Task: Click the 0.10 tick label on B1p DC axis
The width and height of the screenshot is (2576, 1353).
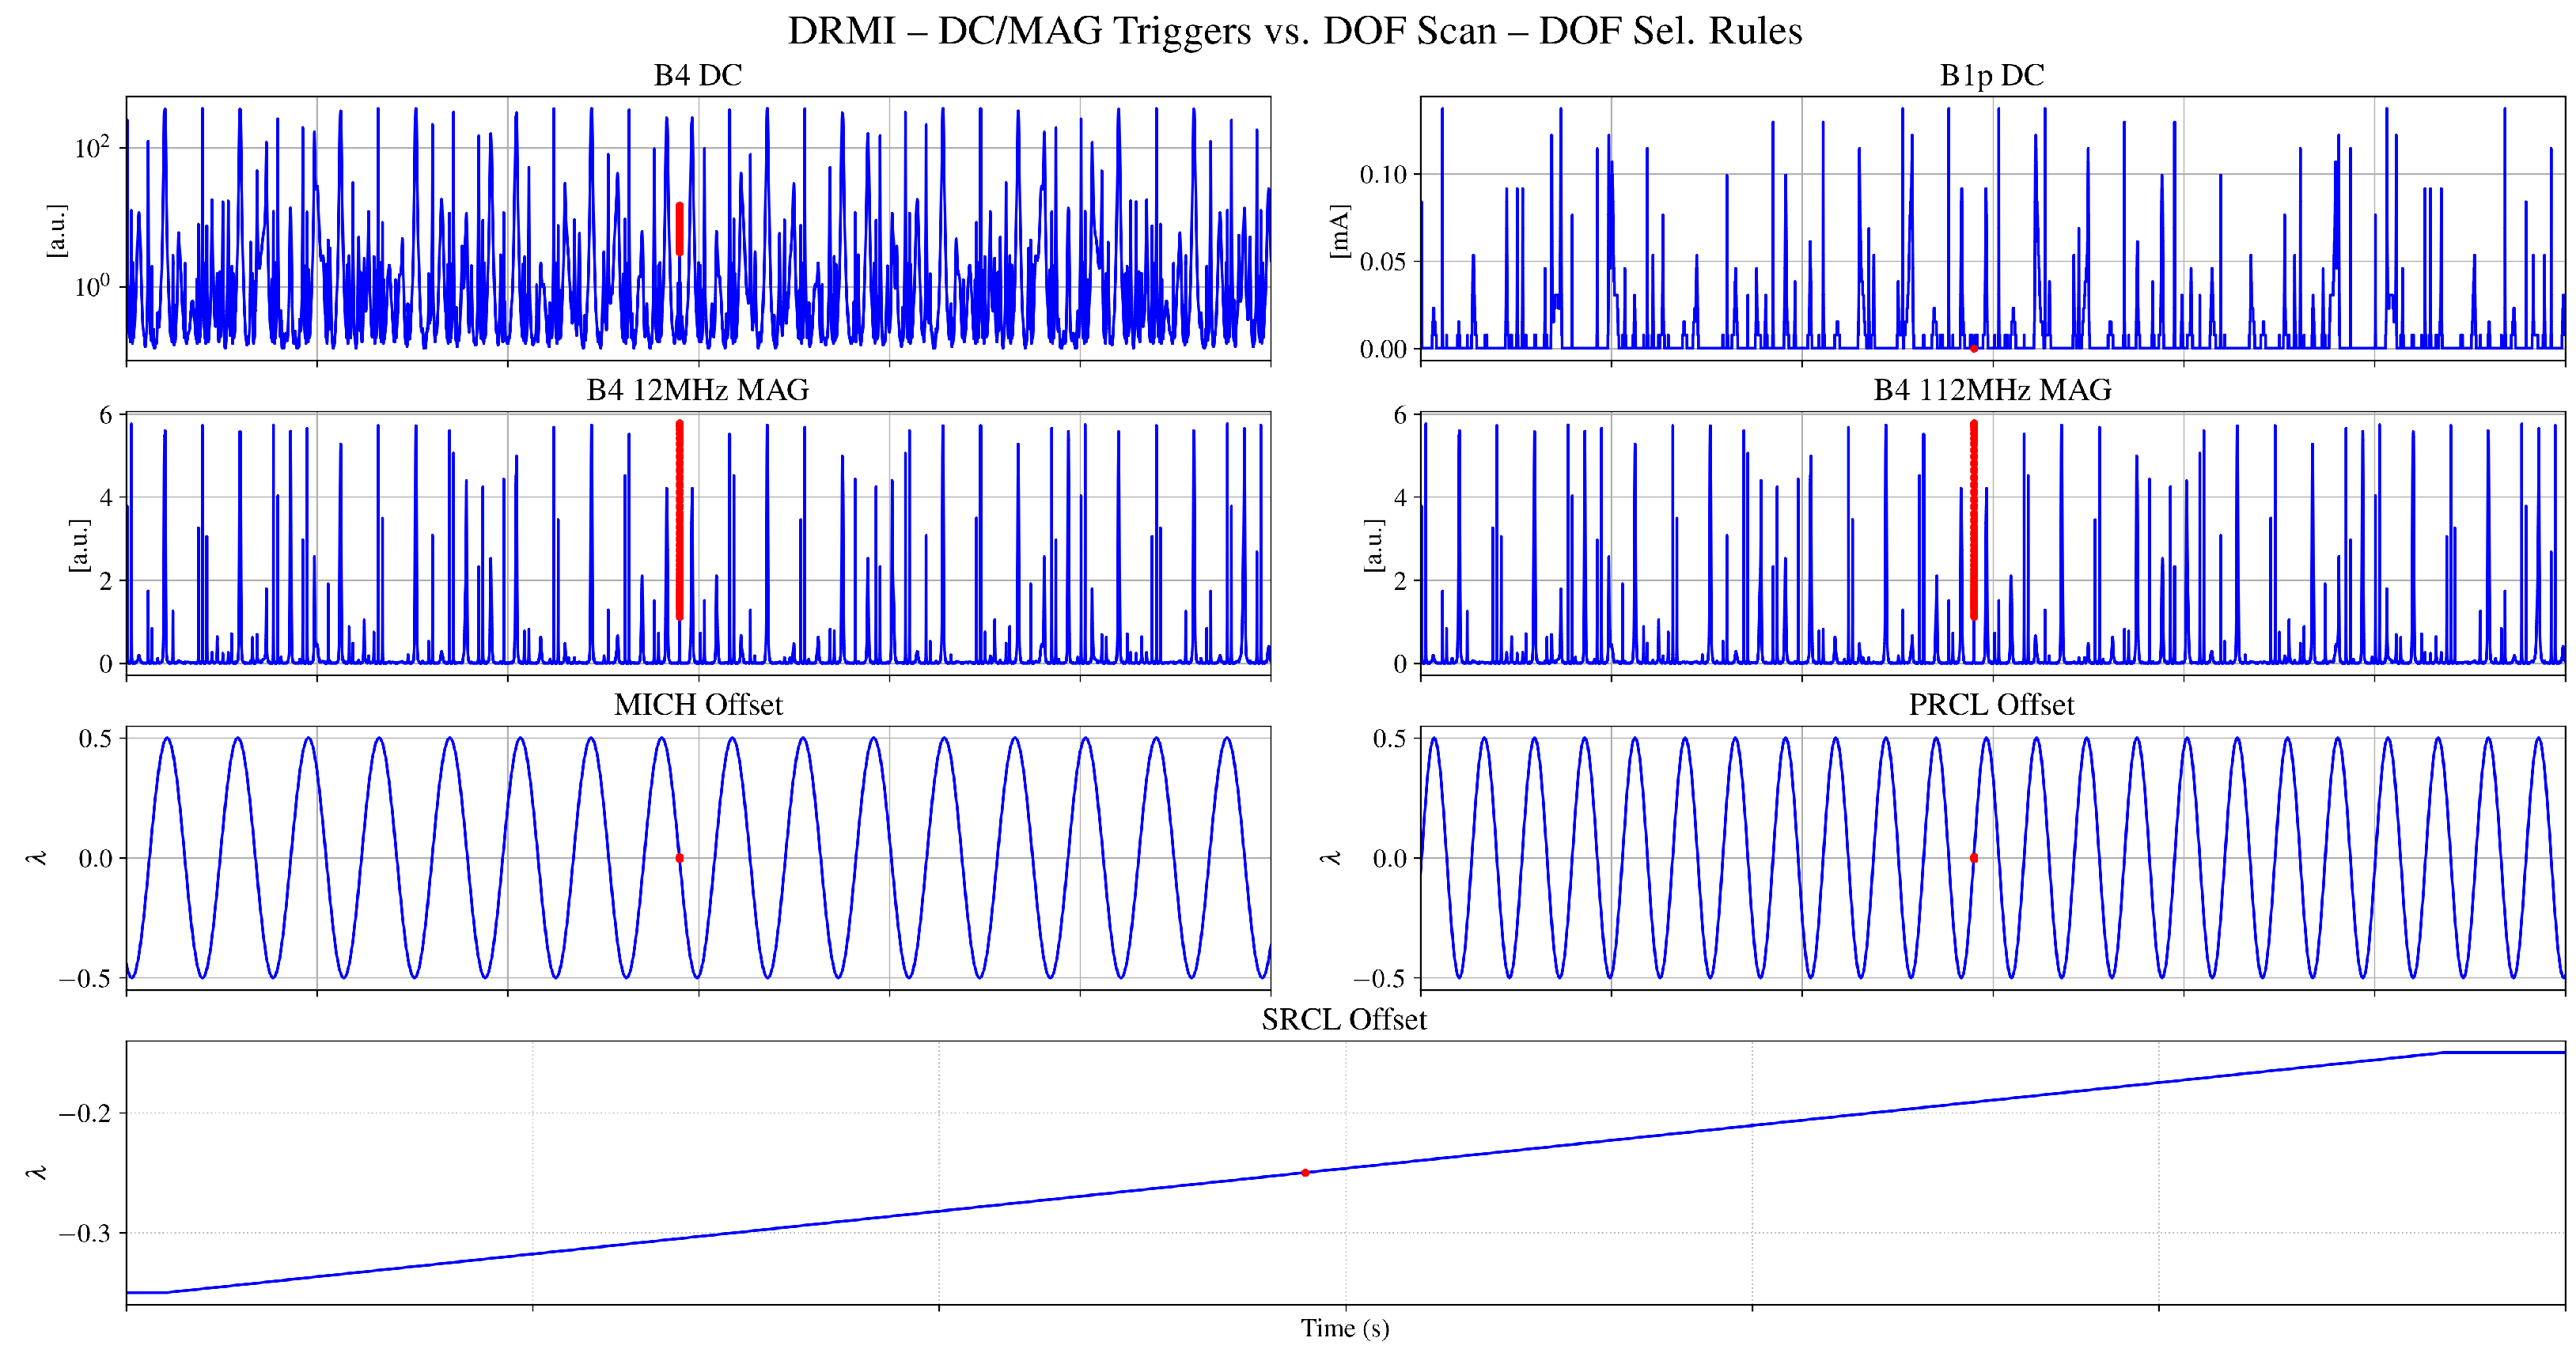Action: tap(1382, 175)
